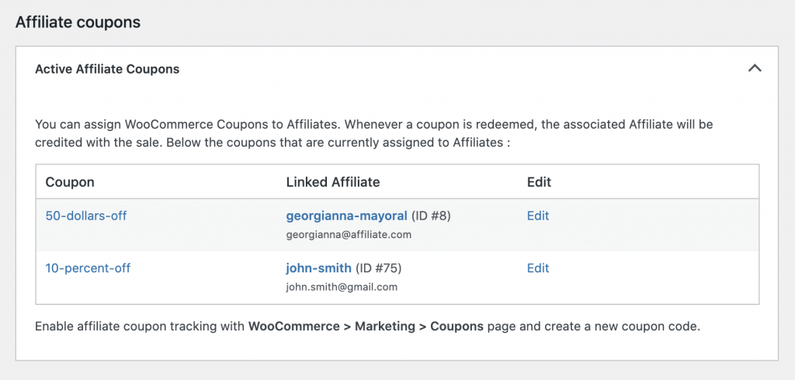Image resolution: width=795 pixels, height=380 pixels.
Task: View affiliate georgianna-mayoral profile
Action: [x=346, y=216]
